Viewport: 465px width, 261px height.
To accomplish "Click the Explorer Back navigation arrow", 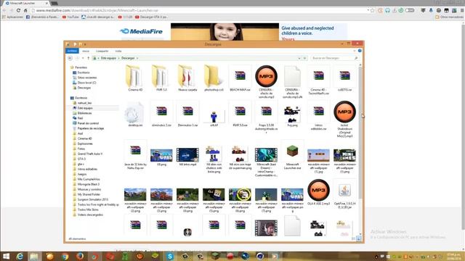I will [x=70, y=58].
